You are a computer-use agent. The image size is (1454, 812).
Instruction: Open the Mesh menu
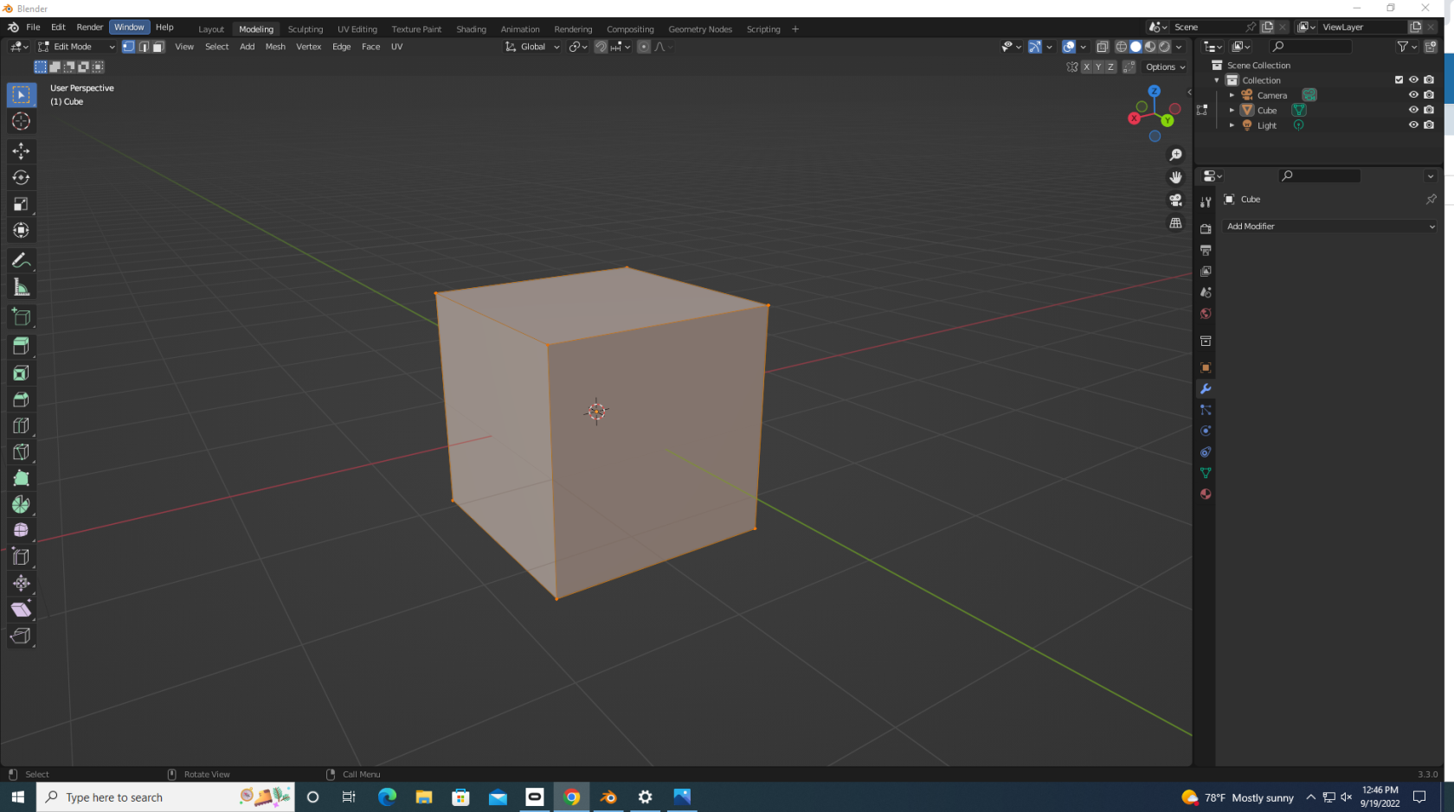click(275, 47)
